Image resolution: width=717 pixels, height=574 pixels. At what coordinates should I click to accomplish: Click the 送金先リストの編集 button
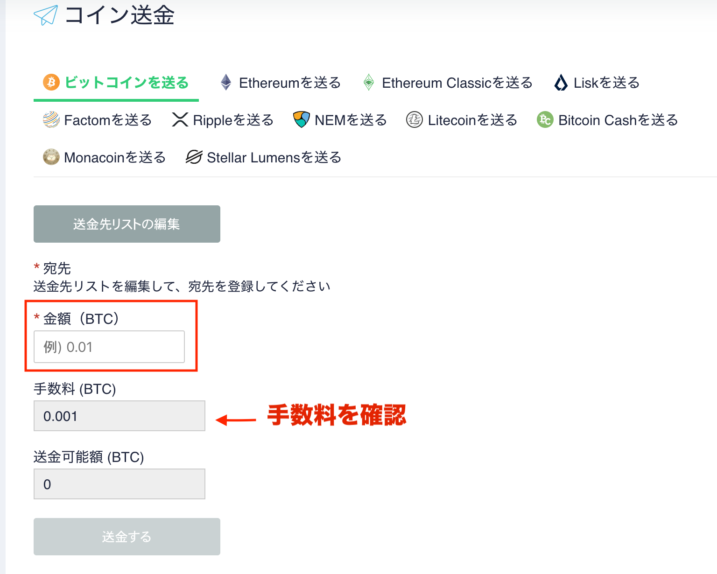coord(127,224)
